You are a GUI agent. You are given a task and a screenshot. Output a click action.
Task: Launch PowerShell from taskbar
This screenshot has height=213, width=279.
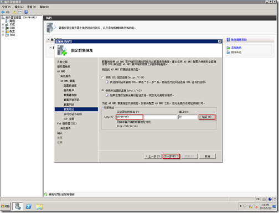29,206
